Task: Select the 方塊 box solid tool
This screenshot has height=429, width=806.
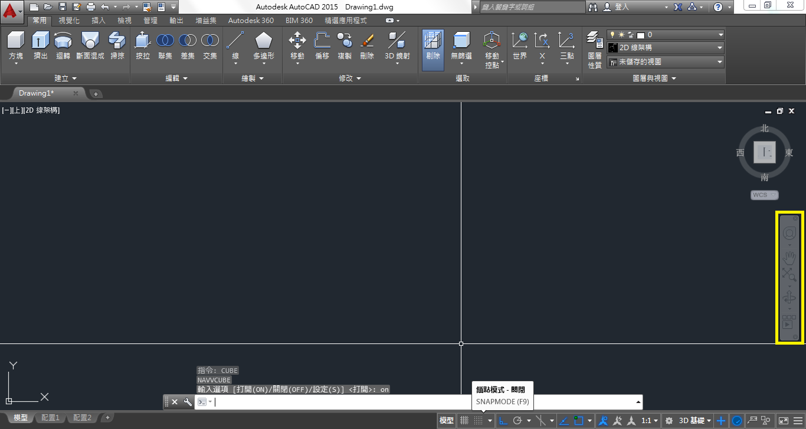Action: tap(16, 46)
